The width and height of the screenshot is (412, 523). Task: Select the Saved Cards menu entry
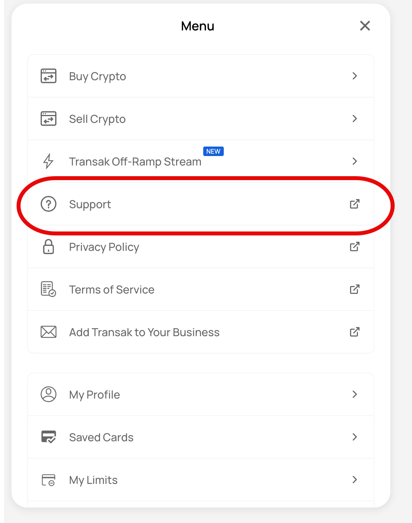[x=101, y=437]
